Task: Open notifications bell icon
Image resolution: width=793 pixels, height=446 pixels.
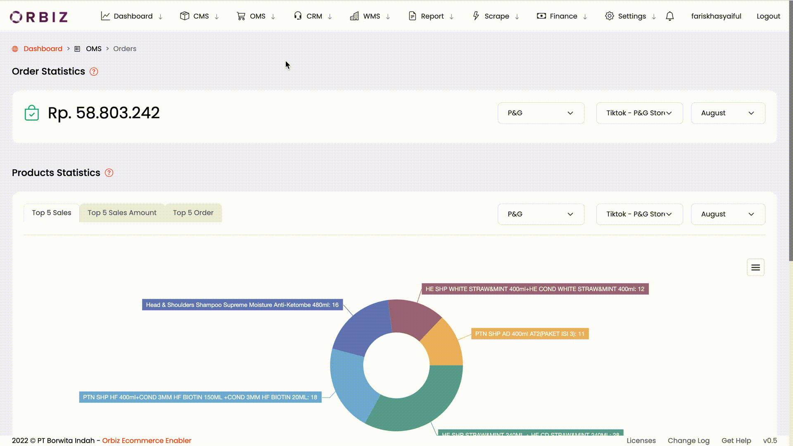Action: click(670, 16)
